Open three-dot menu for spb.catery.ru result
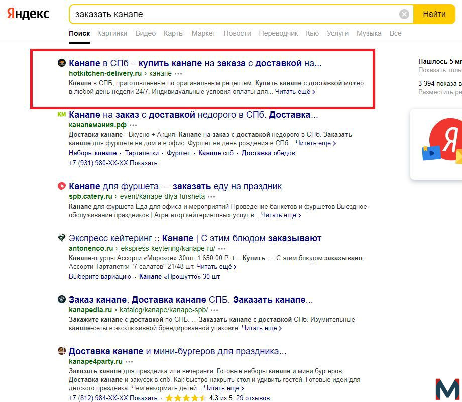462x402 pixels. pyautogui.click(x=211, y=196)
